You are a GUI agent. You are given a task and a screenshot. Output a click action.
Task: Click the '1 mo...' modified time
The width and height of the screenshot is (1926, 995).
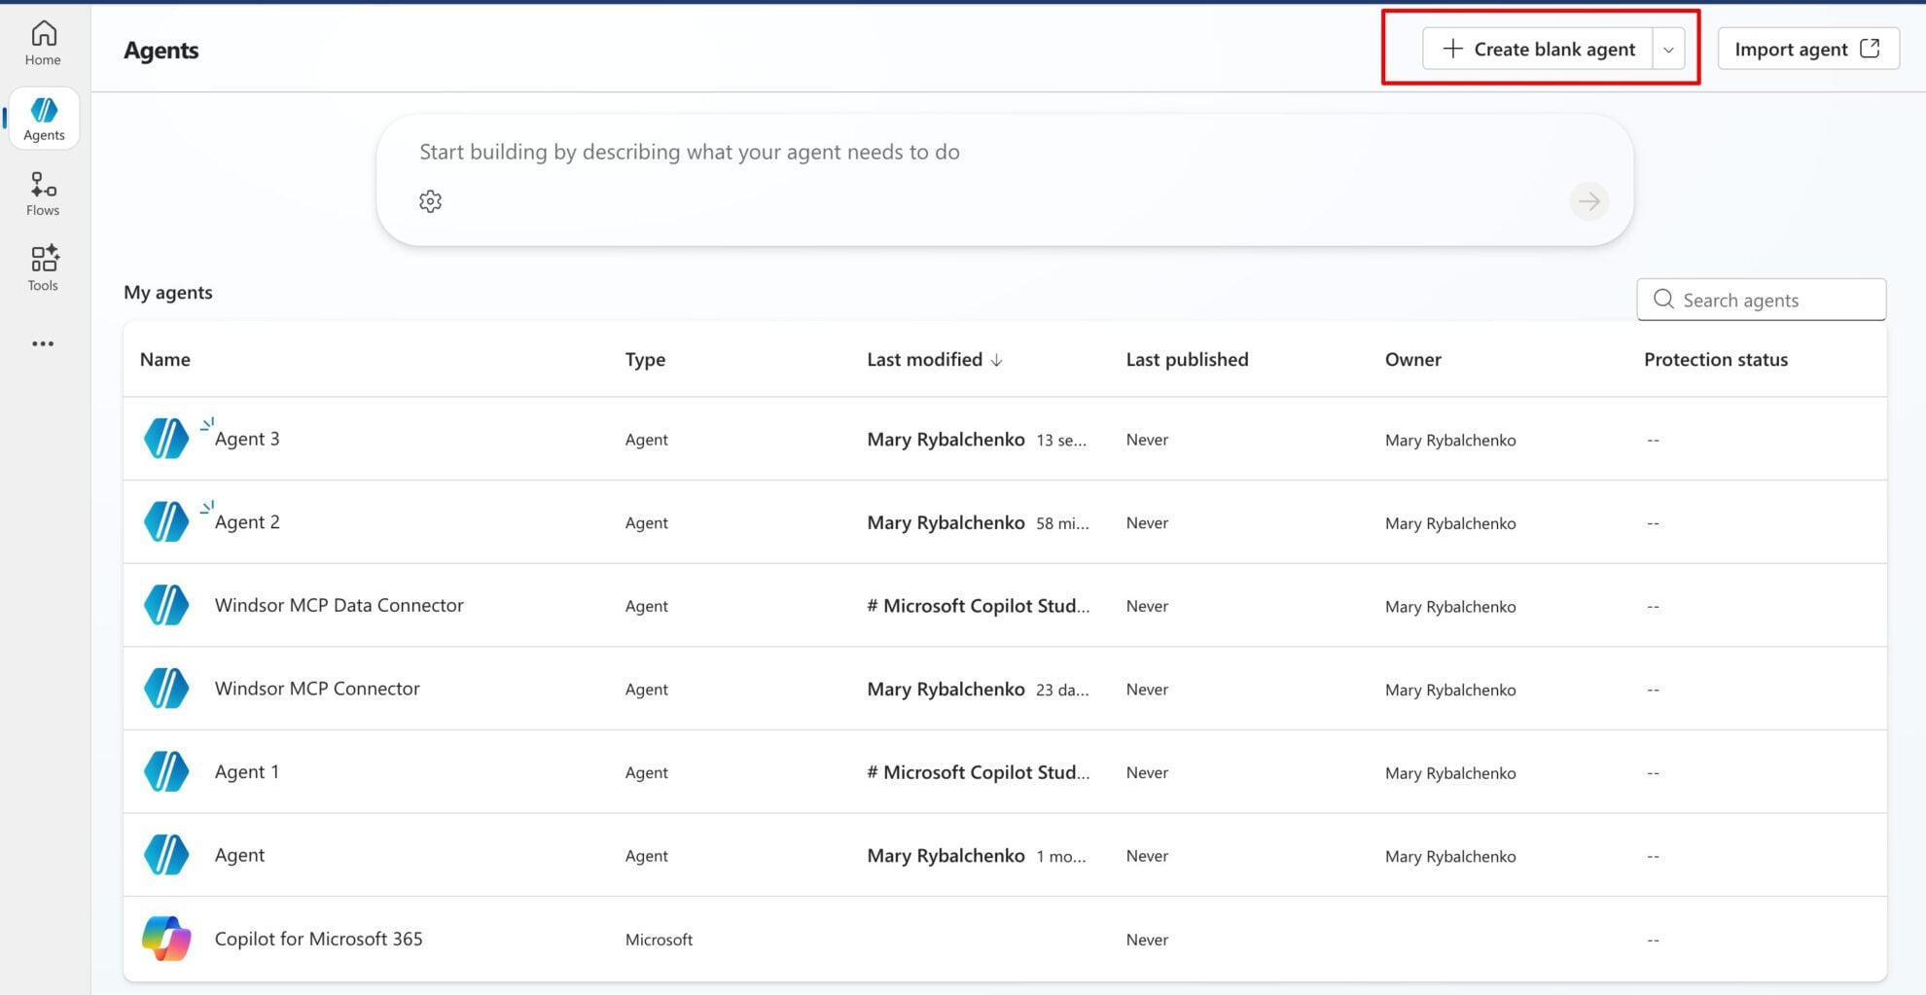point(1061,857)
